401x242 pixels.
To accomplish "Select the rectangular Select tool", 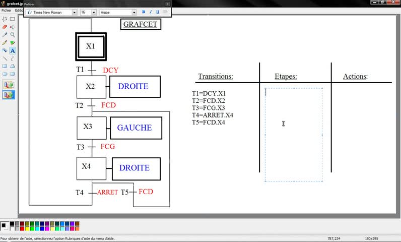I will (12, 19).
